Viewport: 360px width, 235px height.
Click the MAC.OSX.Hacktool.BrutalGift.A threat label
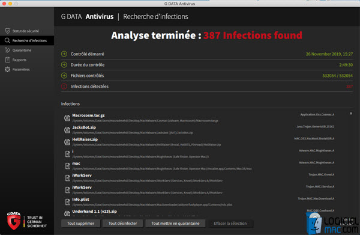tap(314, 138)
